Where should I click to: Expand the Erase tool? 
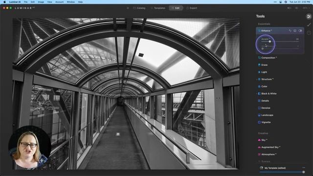264,65
